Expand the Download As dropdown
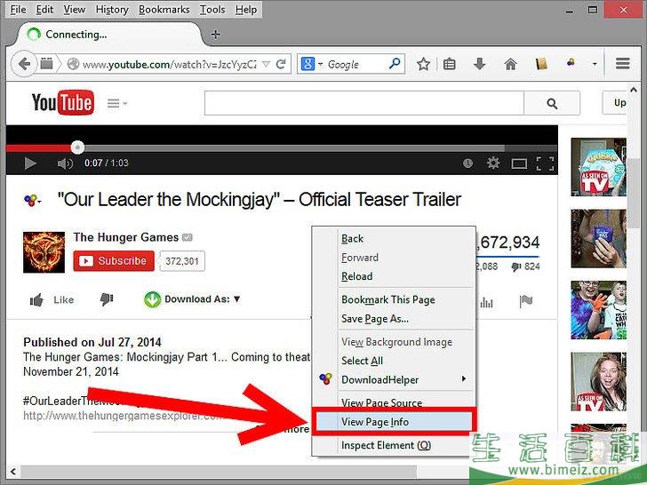 [236, 299]
